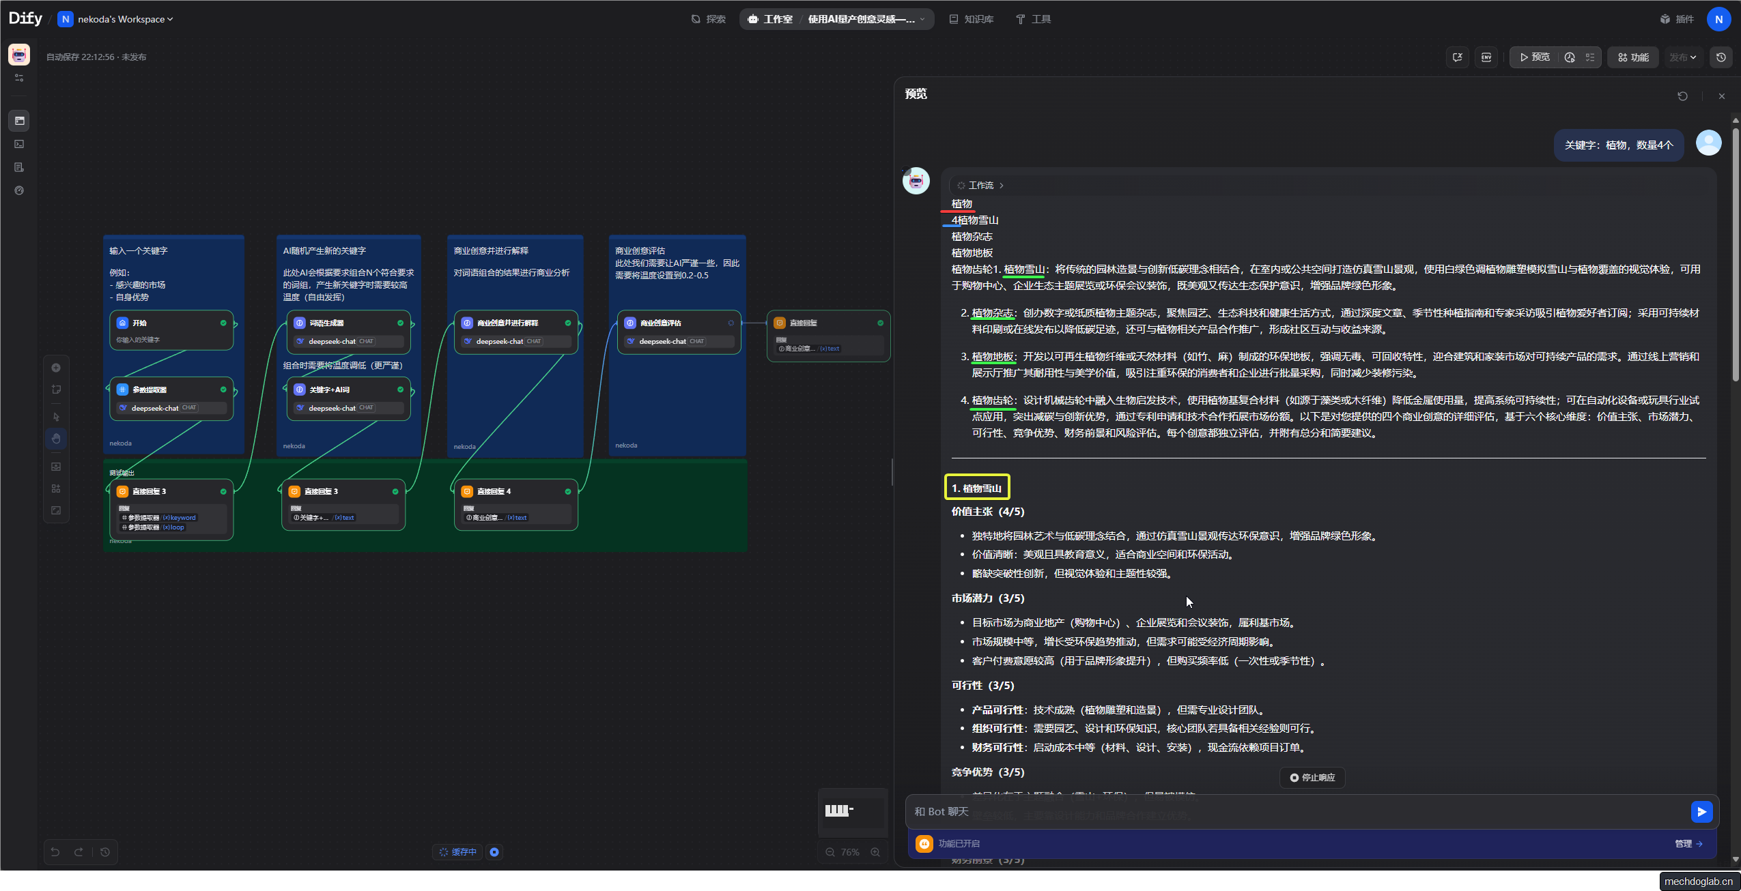Screen dimensions: 1741x891
Task: Open the 发布 publish dropdown
Action: point(1682,57)
